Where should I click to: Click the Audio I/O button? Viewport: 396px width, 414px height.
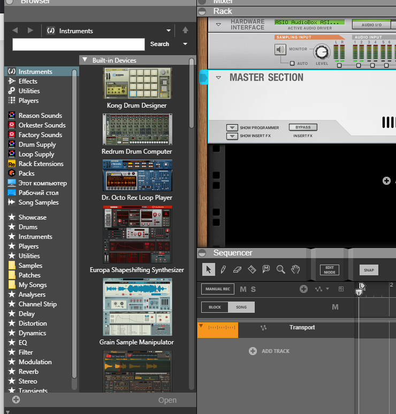[x=371, y=25]
